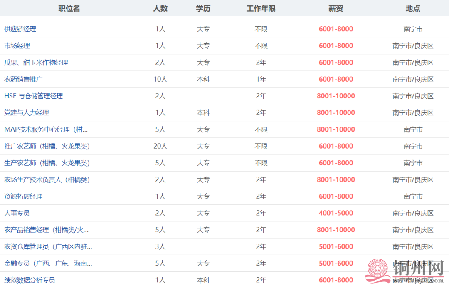Open HSE 与仓储管理经理 position
This screenshot has width=449, height=286.
[x=34, y=96]
